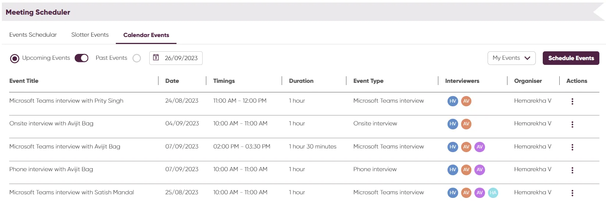Viewport: 606px width, 206px height.
Task: Click HV avatar in Onsite interview row
Action: 453,124
